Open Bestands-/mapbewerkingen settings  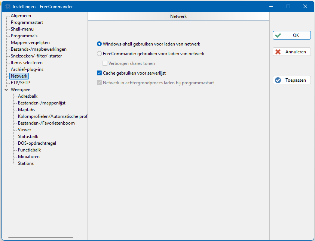(39, 49)
